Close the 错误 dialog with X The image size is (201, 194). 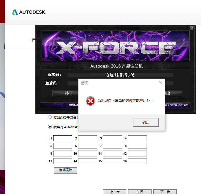[161, 83]
